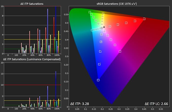Viewport: 172px width, 112px height.
Task: Click the 80% blue target square near v' 0.25
Action: 99,64
